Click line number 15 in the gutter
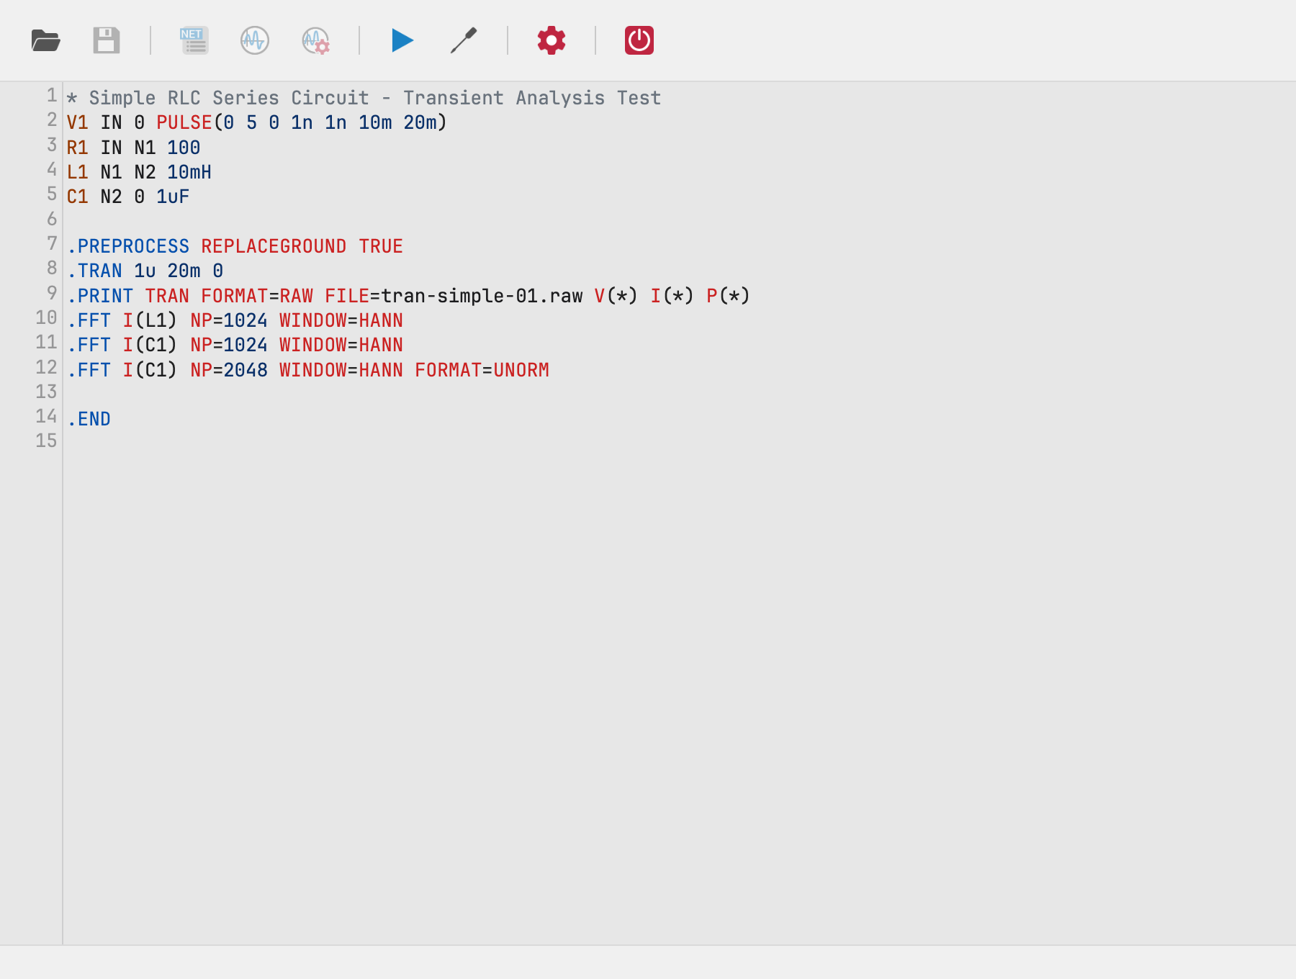 tap(46, 441)
